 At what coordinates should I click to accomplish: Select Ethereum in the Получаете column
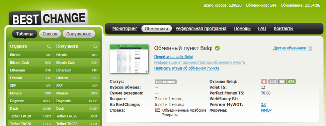coord(77,71)
